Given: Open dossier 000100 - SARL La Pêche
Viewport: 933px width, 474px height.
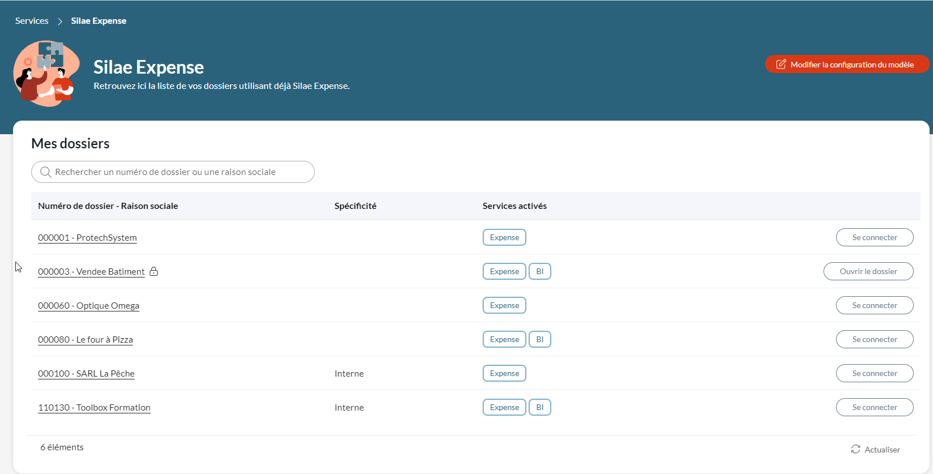Looking at the screenshot, I should [86, 374].
